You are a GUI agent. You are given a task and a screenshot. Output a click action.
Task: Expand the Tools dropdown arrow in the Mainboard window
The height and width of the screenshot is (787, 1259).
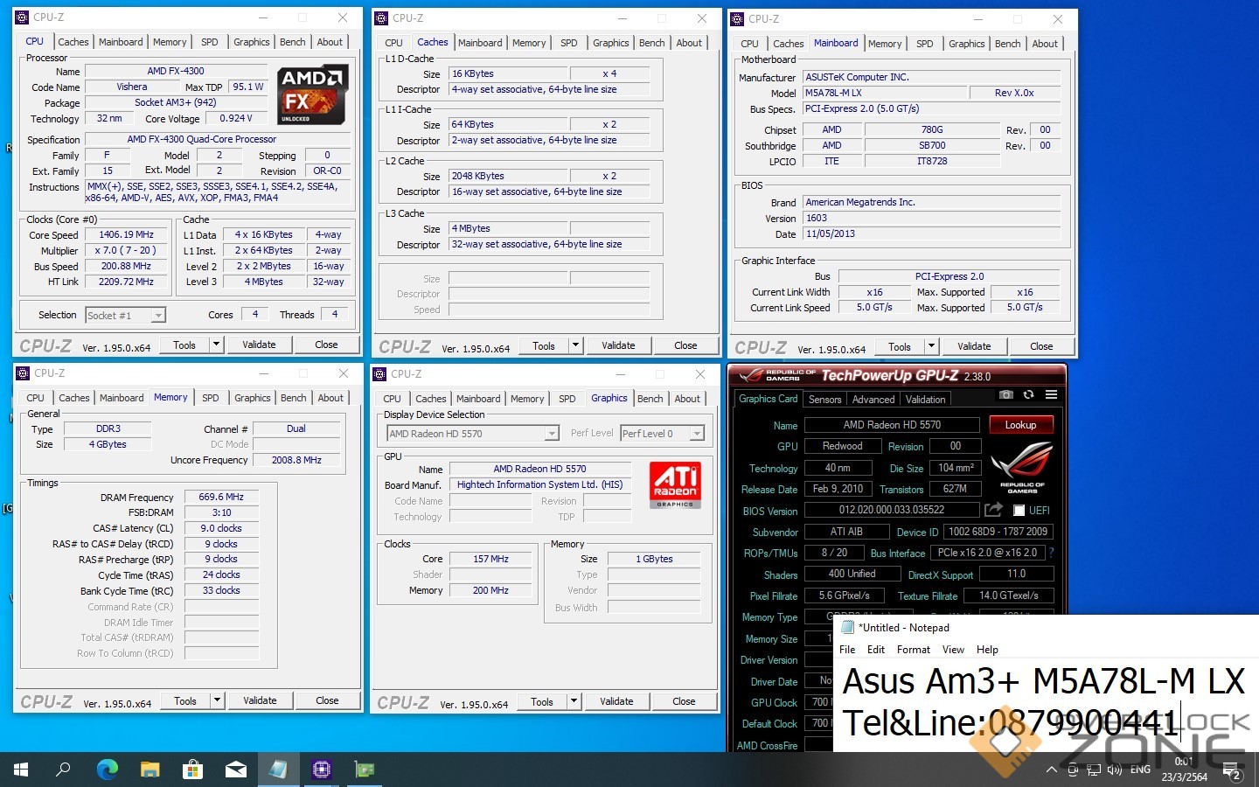tap(932, 346)
